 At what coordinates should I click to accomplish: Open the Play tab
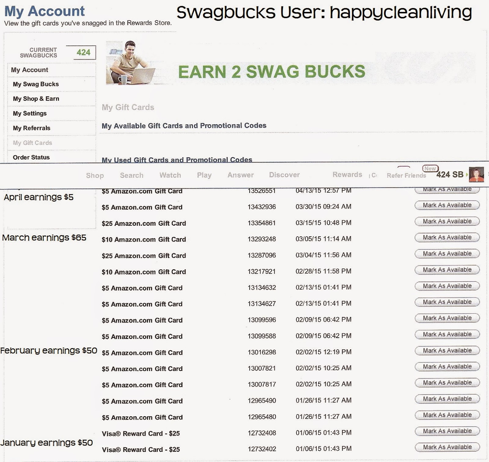pos(204,175)
